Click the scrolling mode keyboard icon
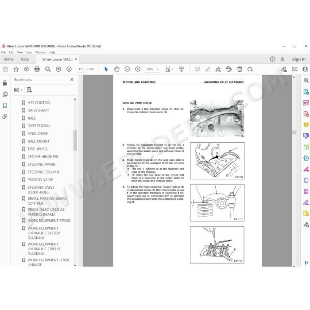 click(x=181, y=69)
